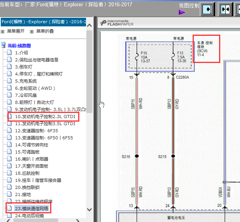The height and width of the screenshot is (222, 240).
Task: Click the collapse-to-center view control icon
Action: coord(225,9)
